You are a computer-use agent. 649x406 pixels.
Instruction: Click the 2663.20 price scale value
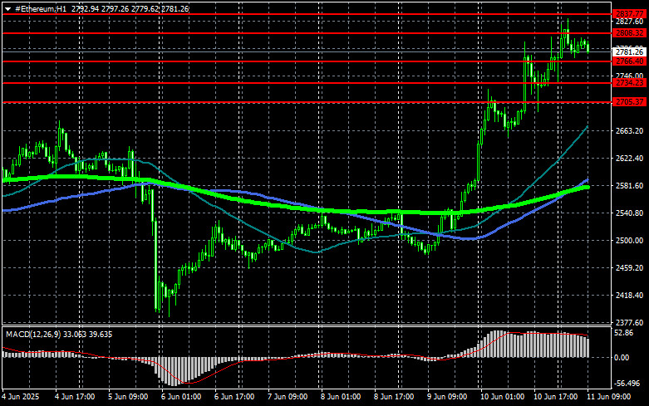click(629, 130)
